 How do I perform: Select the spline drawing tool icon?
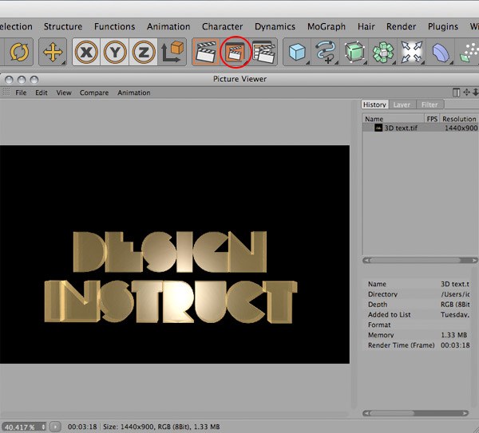pos(326,52)
